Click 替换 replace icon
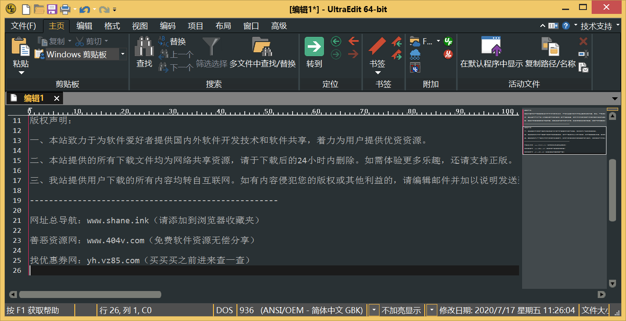Image resolution: width=626 pixels, height=321 pixels. (x=163, y=41)
